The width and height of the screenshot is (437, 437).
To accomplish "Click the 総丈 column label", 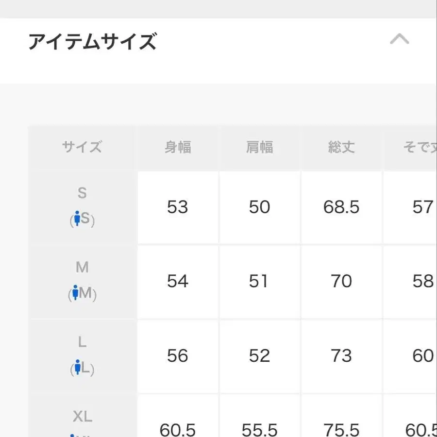I will (x=341, y=147).
